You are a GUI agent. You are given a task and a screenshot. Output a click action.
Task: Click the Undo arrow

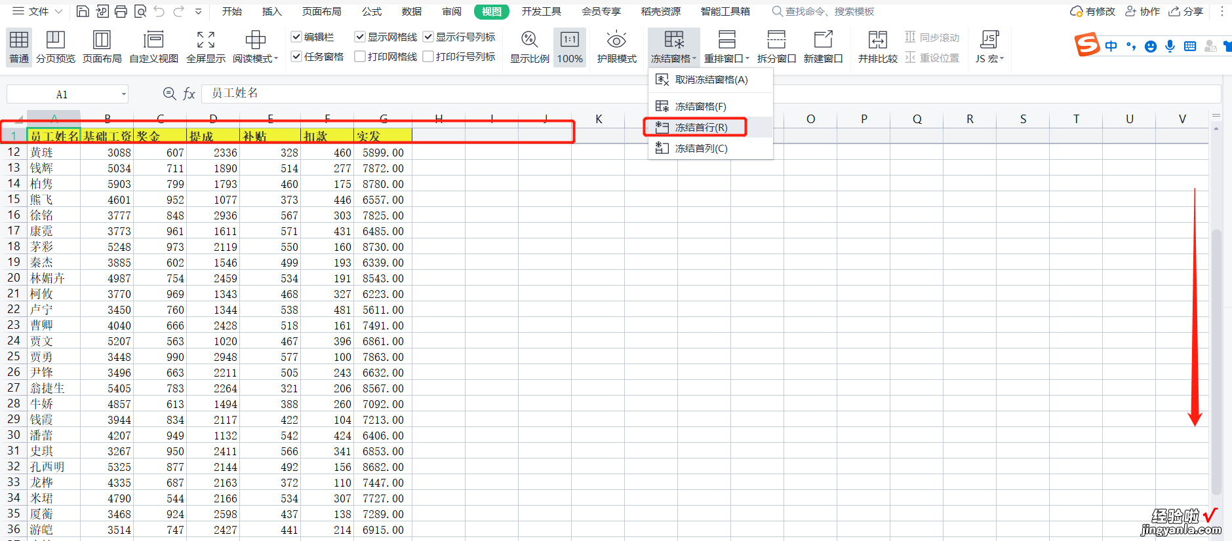[x=159, y=11]
